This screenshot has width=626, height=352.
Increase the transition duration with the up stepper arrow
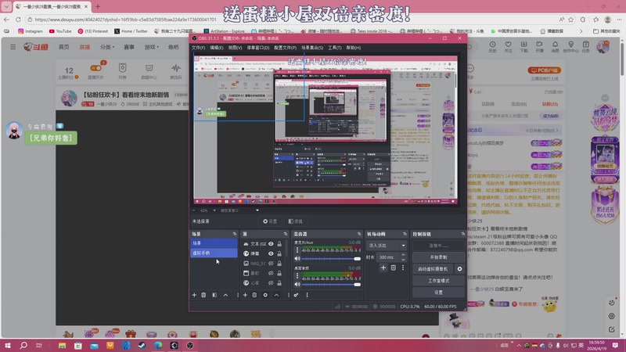403,255
